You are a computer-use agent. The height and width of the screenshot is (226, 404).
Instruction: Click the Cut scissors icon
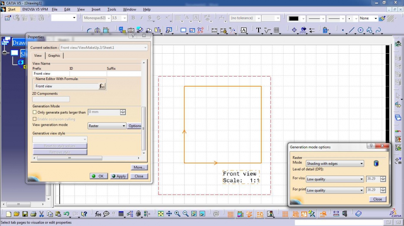[x=41, y=214]
